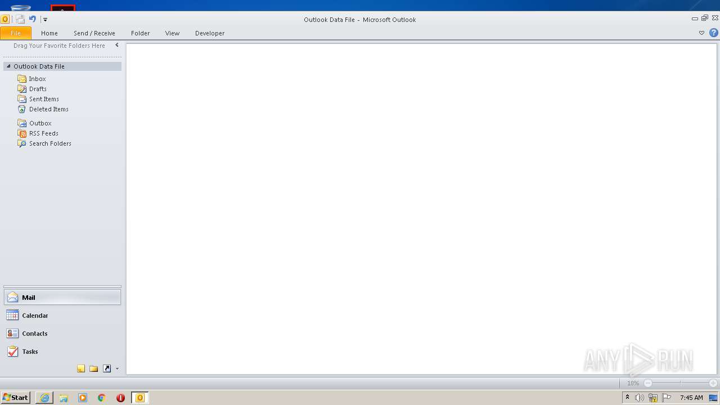Launch Google Chrome from the taskbar
This screenshot has height=405, width=720.
[102, 398]
